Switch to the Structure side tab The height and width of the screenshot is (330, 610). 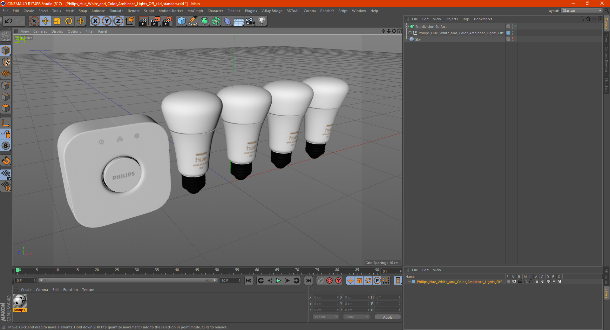coord(607,85)
